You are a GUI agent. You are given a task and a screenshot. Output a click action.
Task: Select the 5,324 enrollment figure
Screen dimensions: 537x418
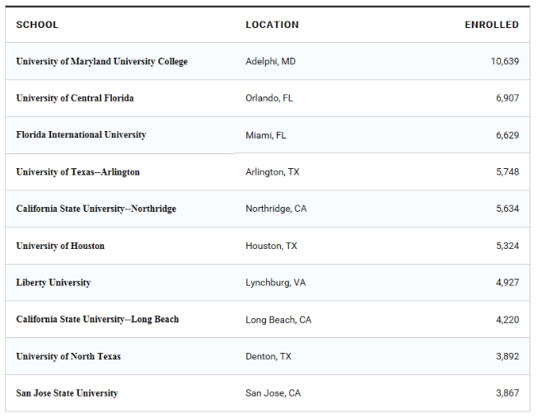(507, 246)
